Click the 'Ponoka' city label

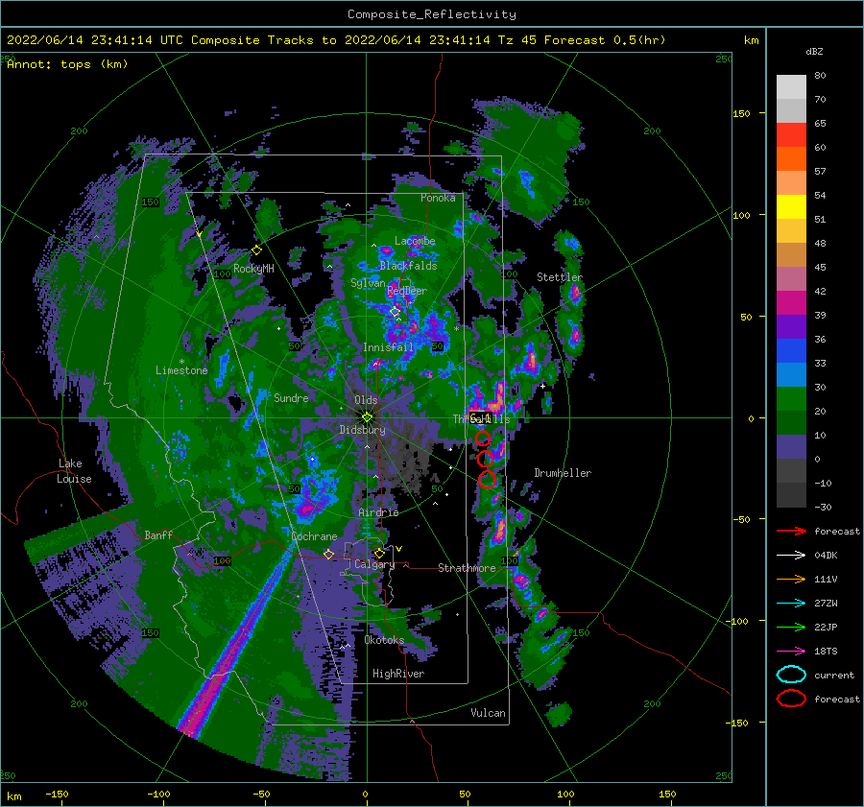[438, 198]
